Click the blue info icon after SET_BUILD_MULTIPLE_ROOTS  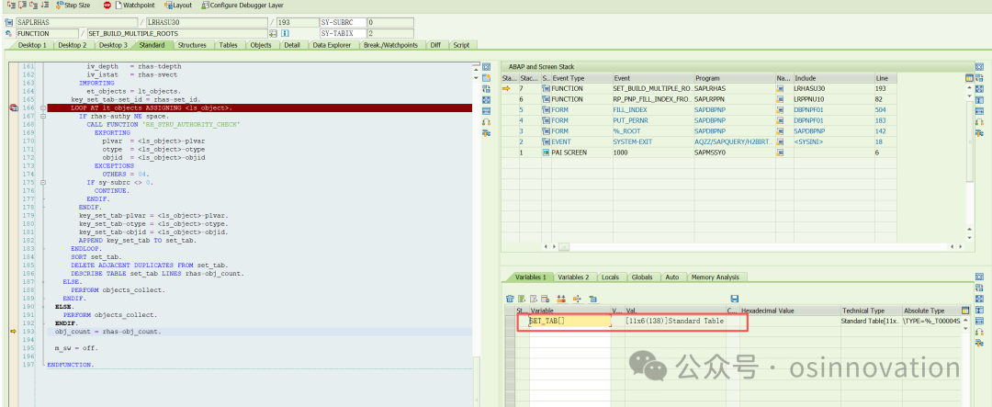[286, 34]
